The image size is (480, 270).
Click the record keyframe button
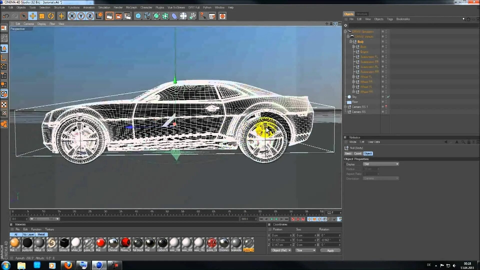pyautogui.click(x=293, y=219)
